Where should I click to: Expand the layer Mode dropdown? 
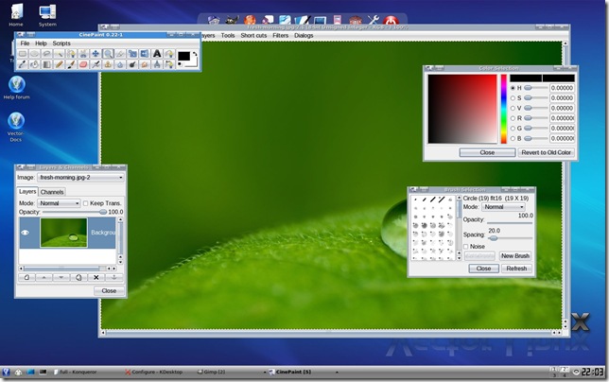pos(60,203)
